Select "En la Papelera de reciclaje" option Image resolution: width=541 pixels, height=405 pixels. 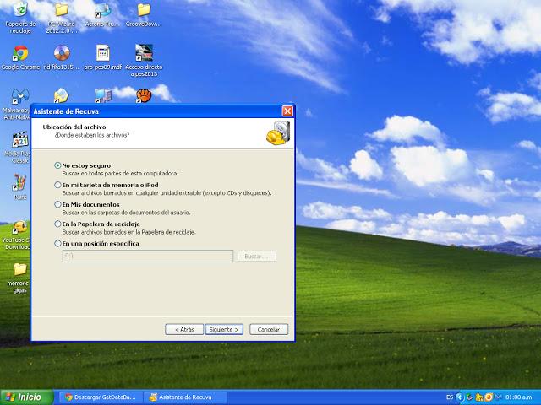[57, 224]
